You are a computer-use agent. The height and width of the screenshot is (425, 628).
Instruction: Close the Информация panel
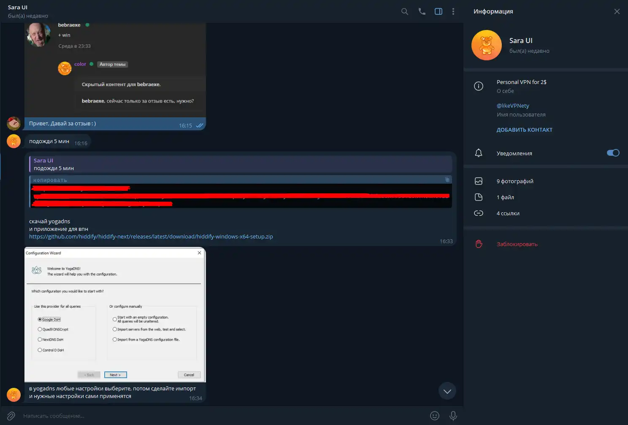coord(617,11)
